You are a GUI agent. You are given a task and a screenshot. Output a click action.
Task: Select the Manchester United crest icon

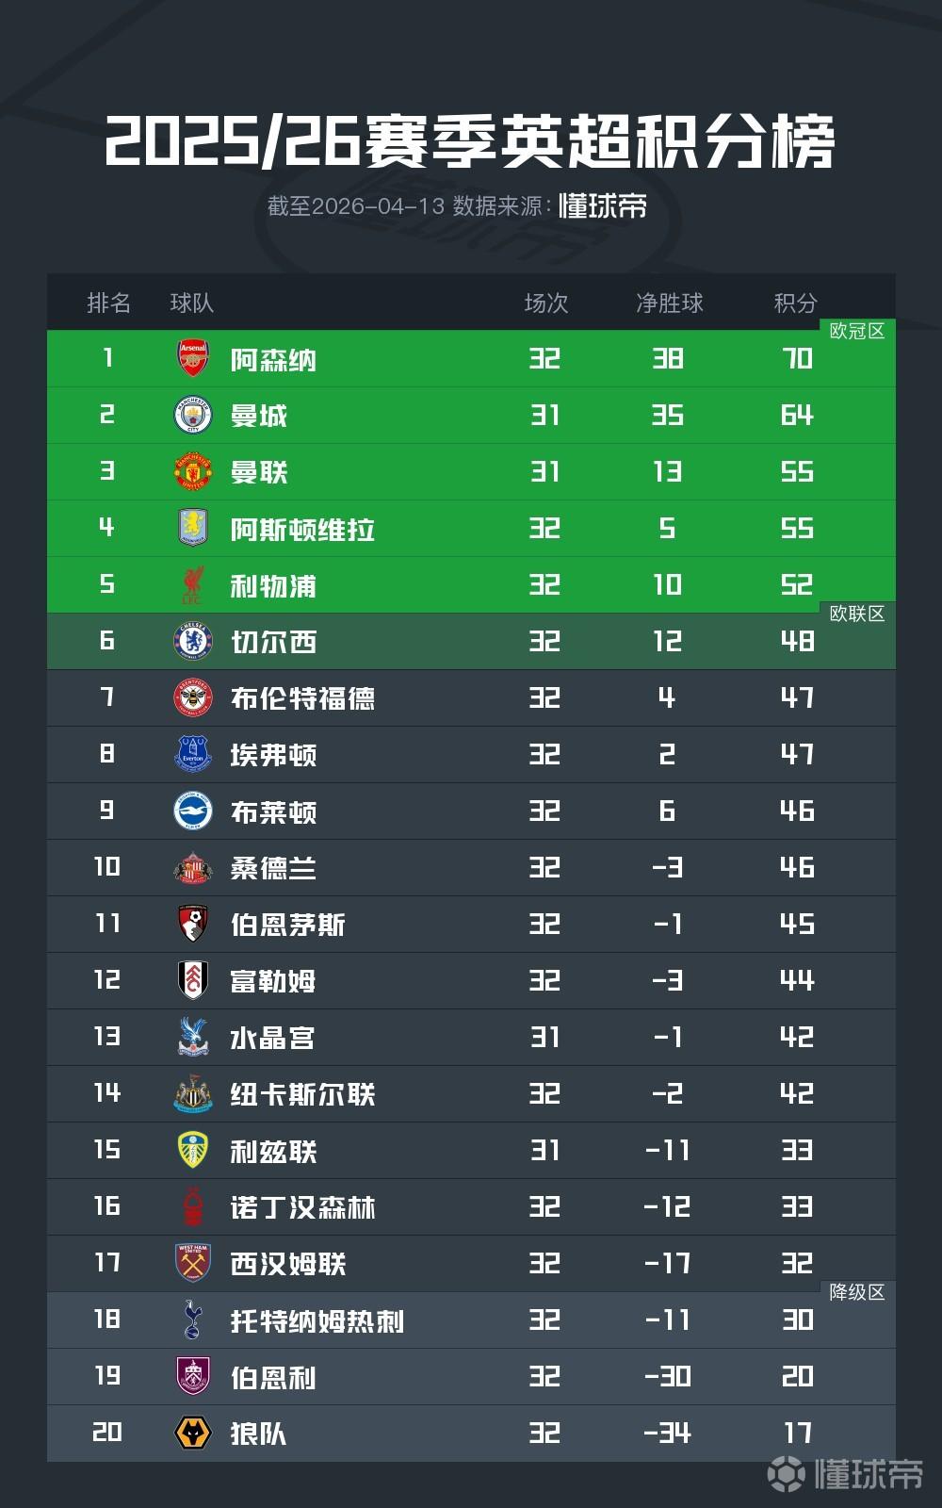(193, 472)
